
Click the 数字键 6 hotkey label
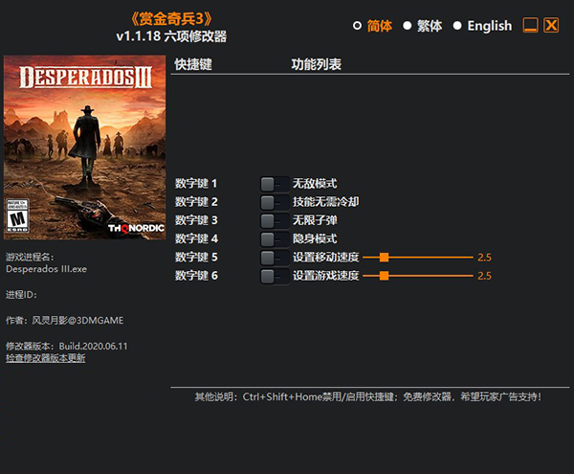[x=196, y=276]
